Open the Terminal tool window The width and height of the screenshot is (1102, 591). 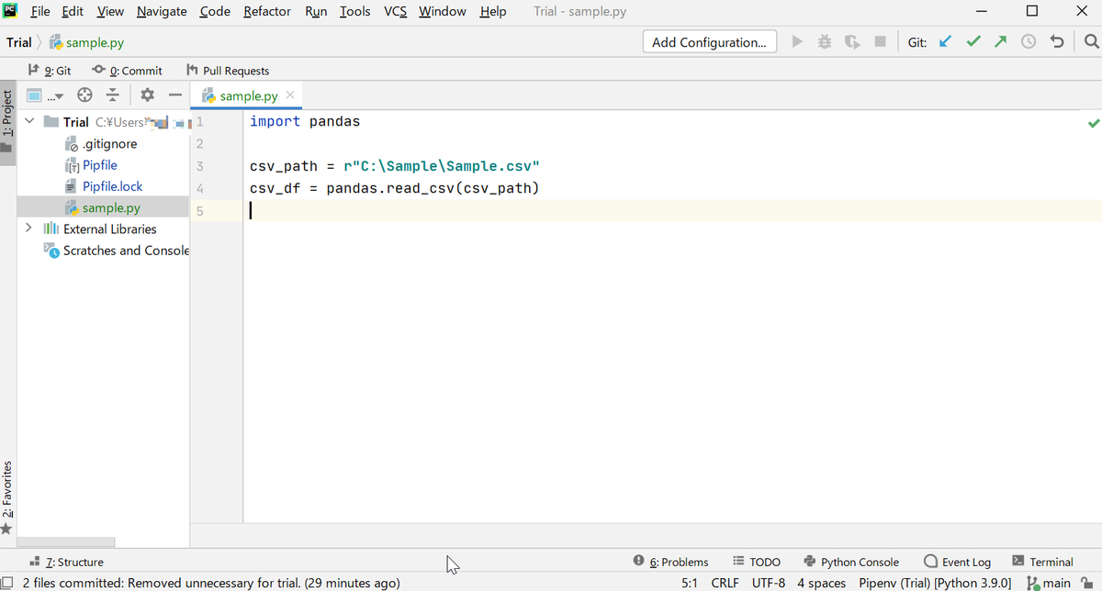coord(1042,562)
